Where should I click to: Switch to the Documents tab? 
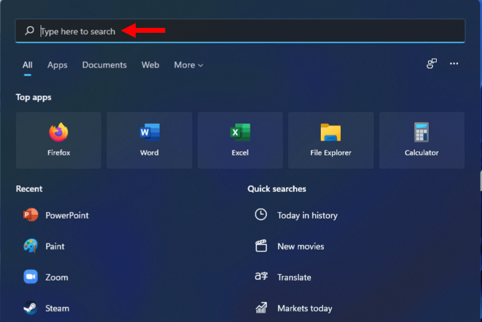pos(105,65)
